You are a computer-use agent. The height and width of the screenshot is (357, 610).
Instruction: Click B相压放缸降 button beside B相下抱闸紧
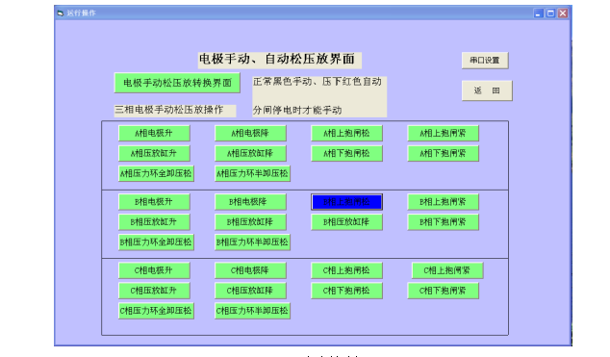tap(346, 222)
